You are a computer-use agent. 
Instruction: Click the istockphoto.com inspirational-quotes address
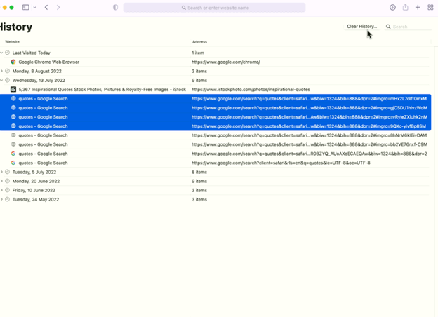(x=251, y=90)
